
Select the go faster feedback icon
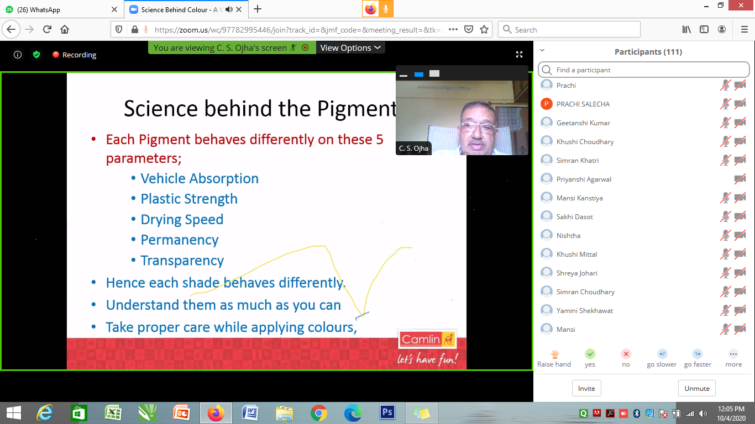pyautogui.click(x=698, y=354)
